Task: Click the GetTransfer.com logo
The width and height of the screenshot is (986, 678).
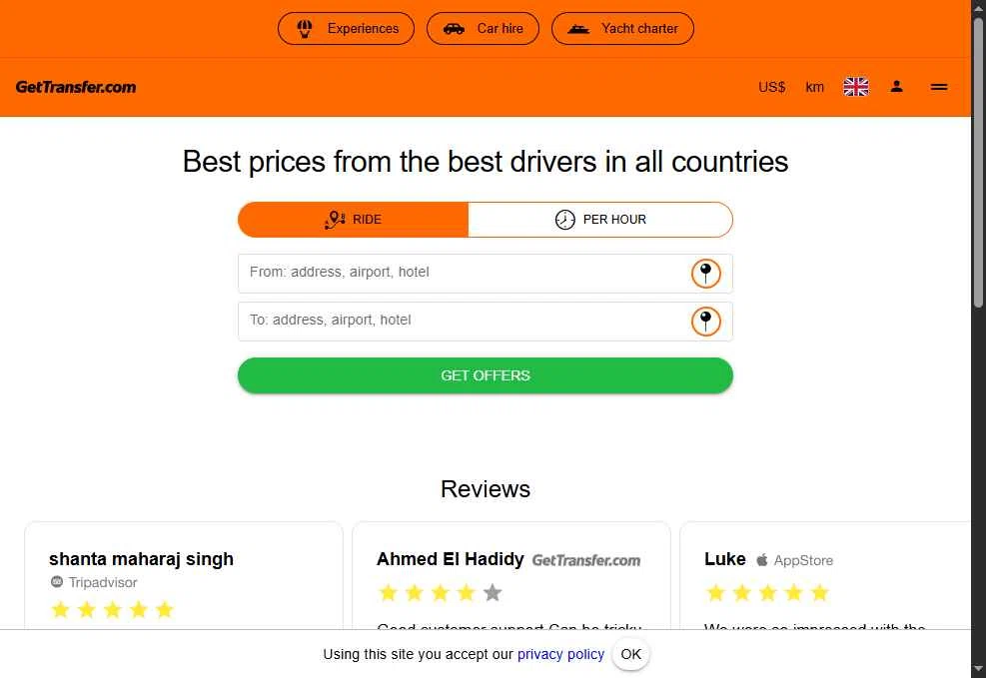Action: click(x=76, y=87)
